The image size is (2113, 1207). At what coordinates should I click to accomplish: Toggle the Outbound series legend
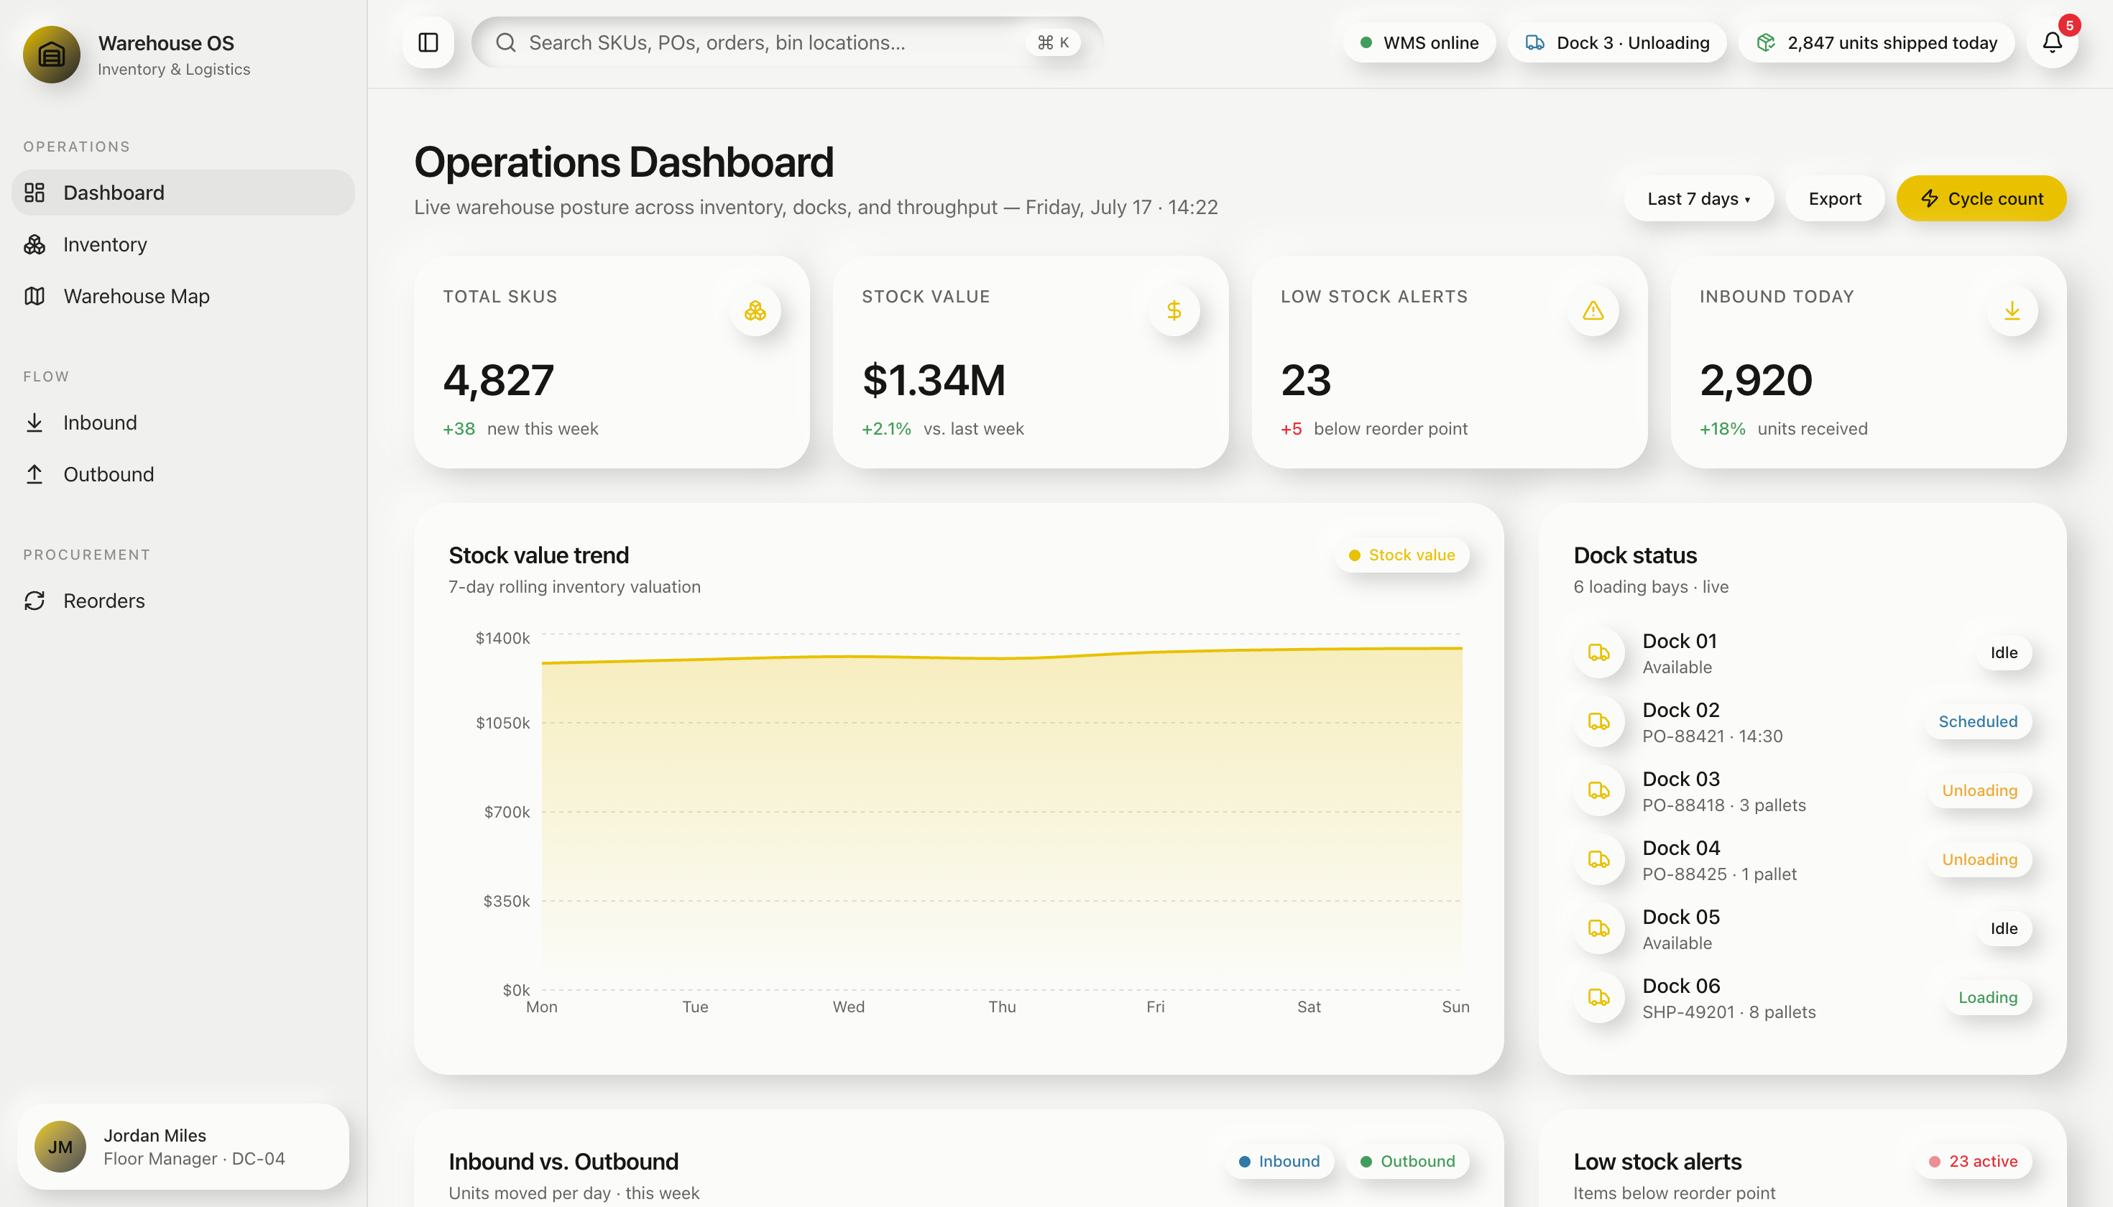click(x=1407, y=1162)
